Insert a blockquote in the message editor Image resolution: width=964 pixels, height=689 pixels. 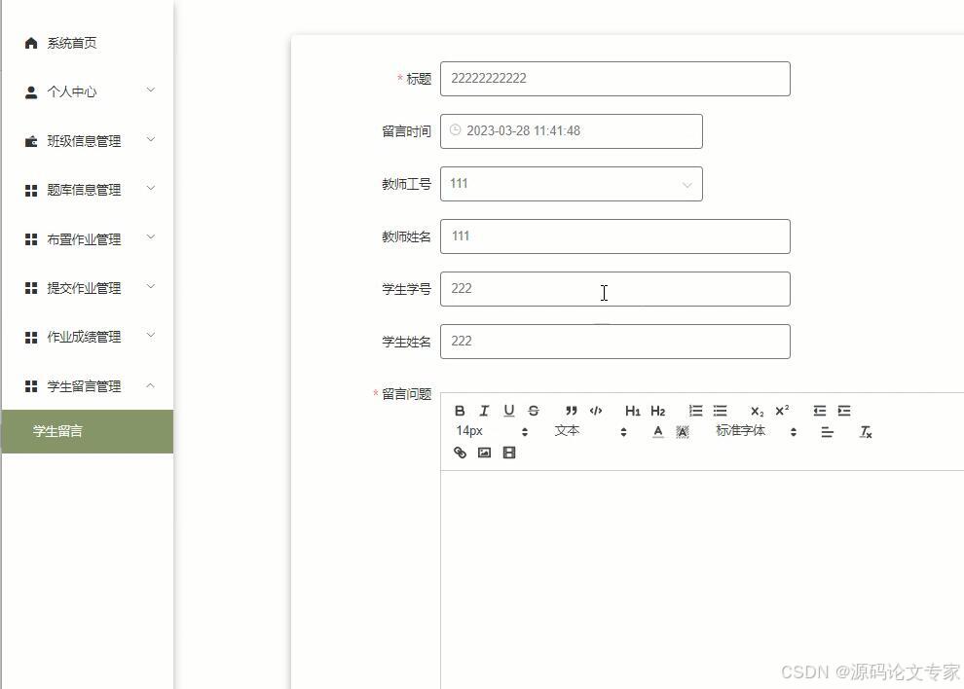(572, 410)
